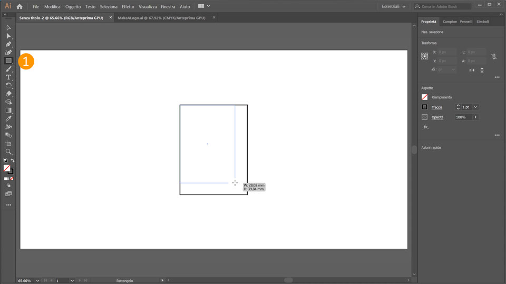This screenshot has height=284, width=506.
Task: Select the Selection arrow tool
Action: click(x=8, y=28)
